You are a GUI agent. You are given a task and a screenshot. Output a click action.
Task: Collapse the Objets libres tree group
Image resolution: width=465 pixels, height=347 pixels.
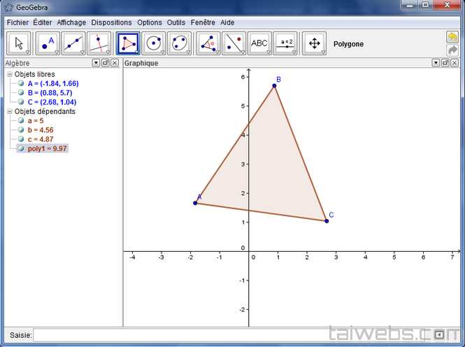[10, 74]
